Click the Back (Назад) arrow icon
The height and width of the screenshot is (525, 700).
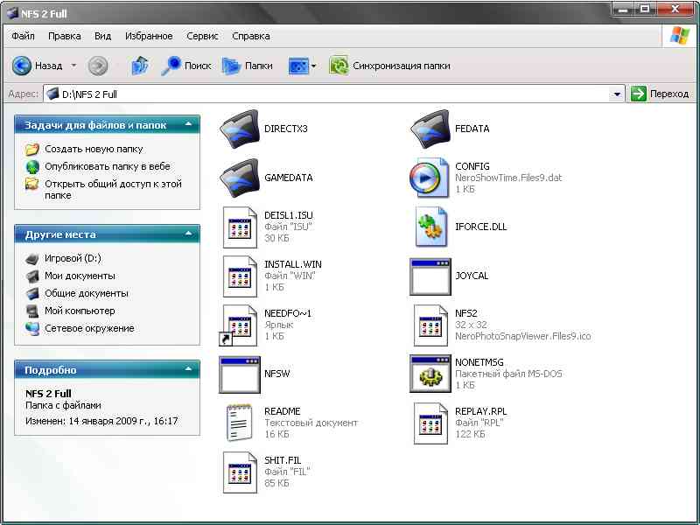21,66
